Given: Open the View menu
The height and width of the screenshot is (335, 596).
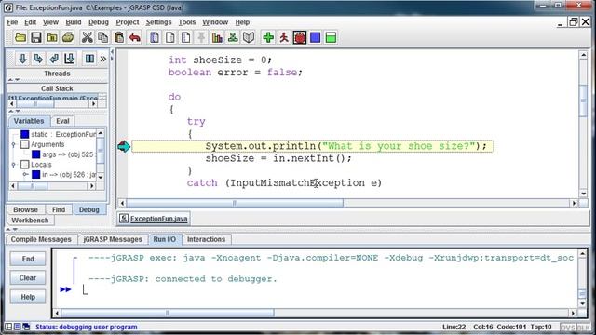Looking at the screenshot, I should tap(50, 22).
